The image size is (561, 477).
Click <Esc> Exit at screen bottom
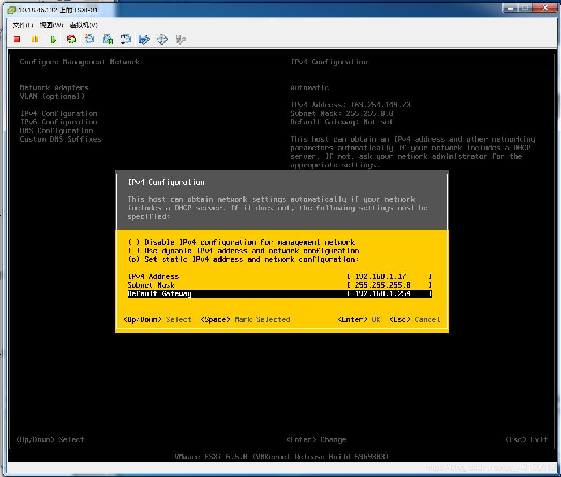tap(526, 440)
